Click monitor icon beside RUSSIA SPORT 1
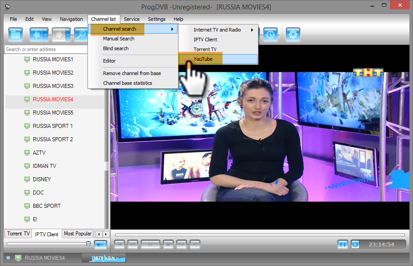 tap(27, 126)
